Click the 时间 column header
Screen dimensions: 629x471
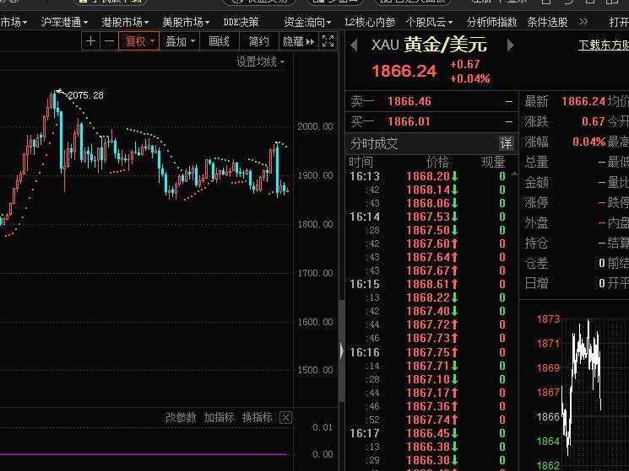coord(361,162)
